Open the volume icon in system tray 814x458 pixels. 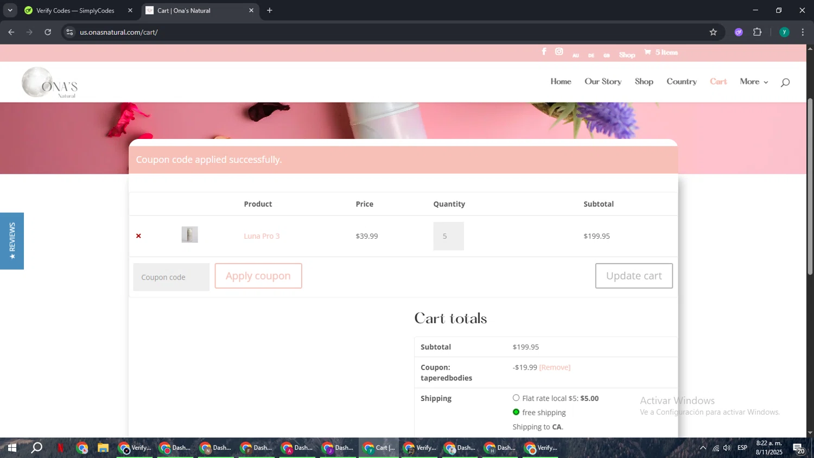[x=727, y=448]
